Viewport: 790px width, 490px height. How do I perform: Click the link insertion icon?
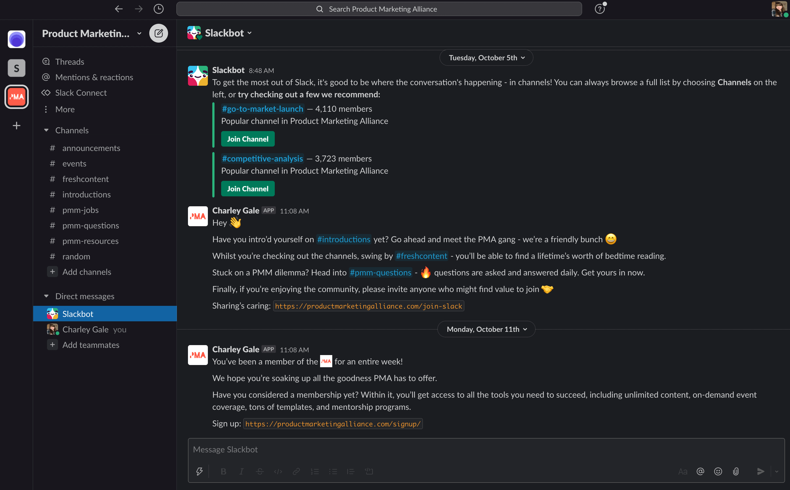(296, 471)
